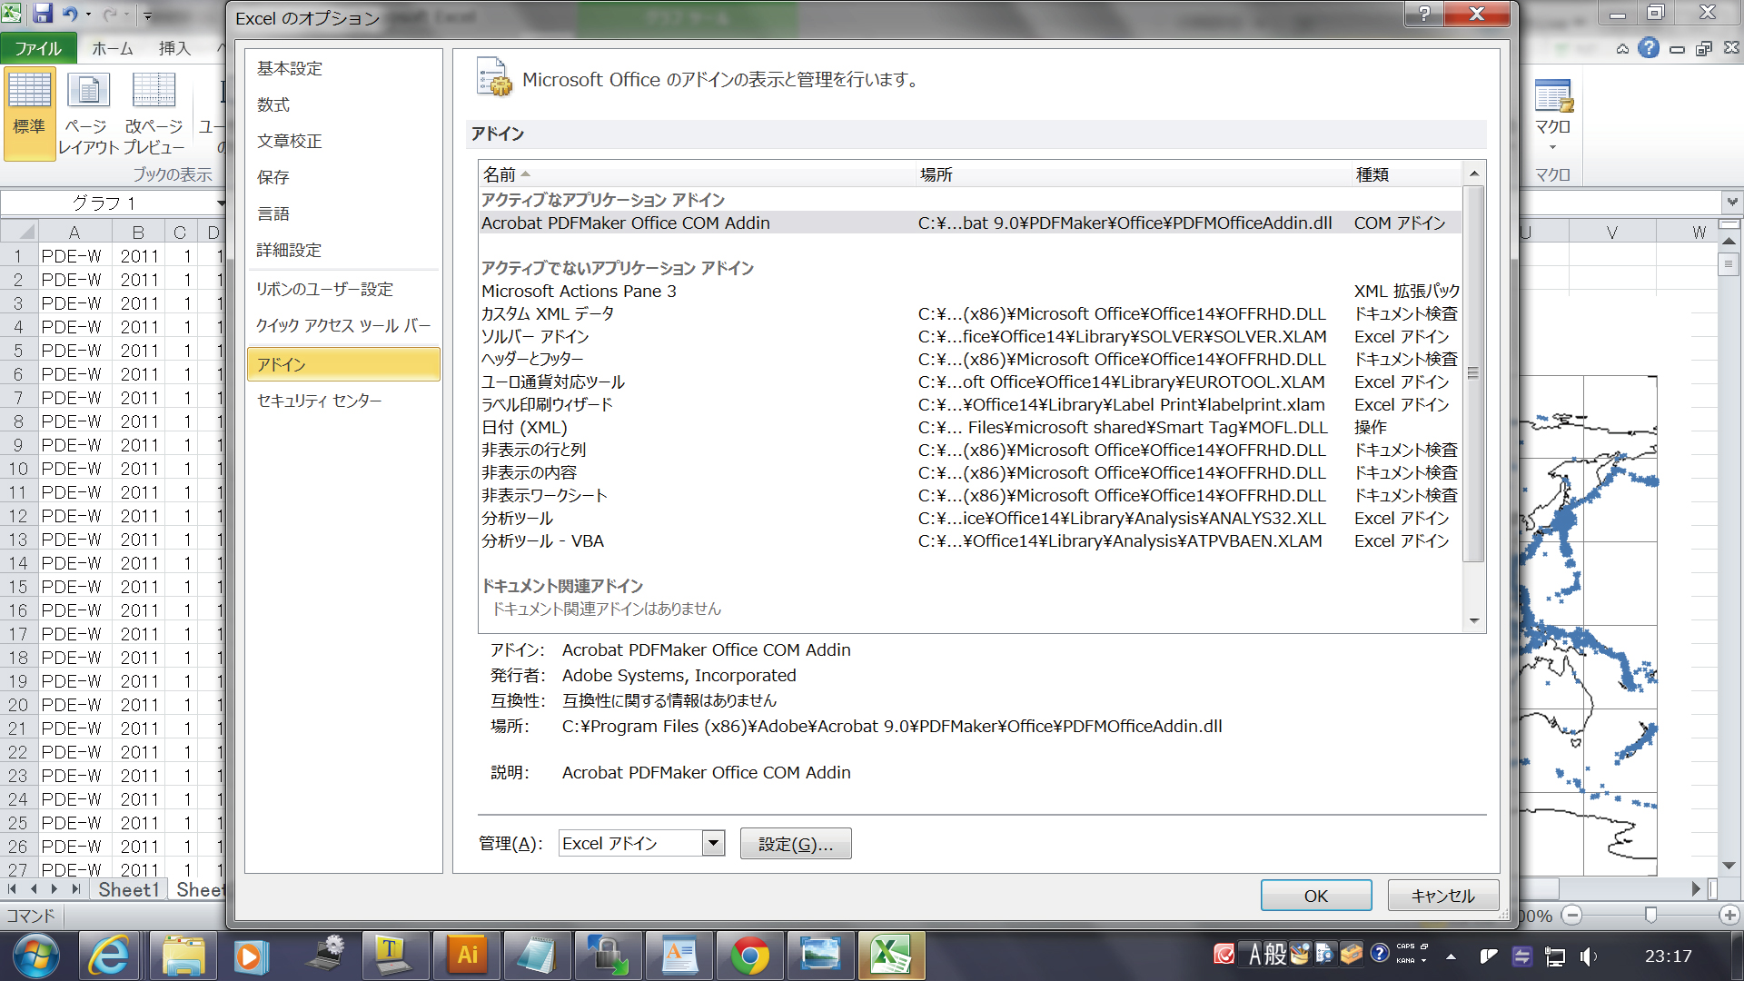Select the 分析ツール - VBA row
Viewport: 1744px width, 981px height.
tap(969, 540)
